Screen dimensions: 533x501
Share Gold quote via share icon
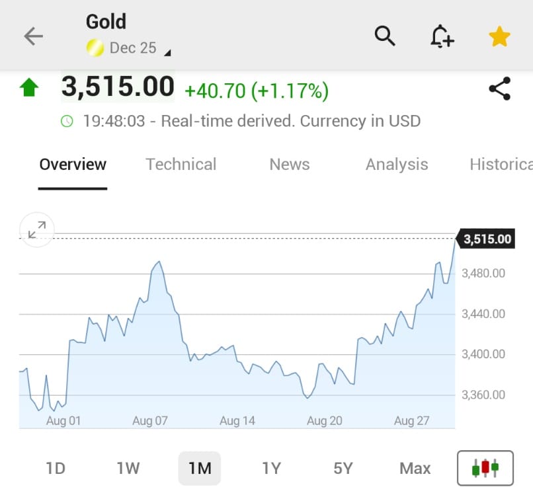(499, 89)
